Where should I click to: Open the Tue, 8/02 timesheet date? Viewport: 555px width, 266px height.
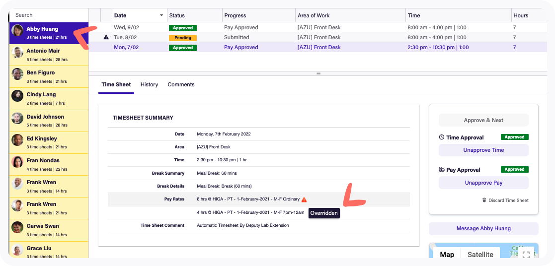tap(125, 37)
